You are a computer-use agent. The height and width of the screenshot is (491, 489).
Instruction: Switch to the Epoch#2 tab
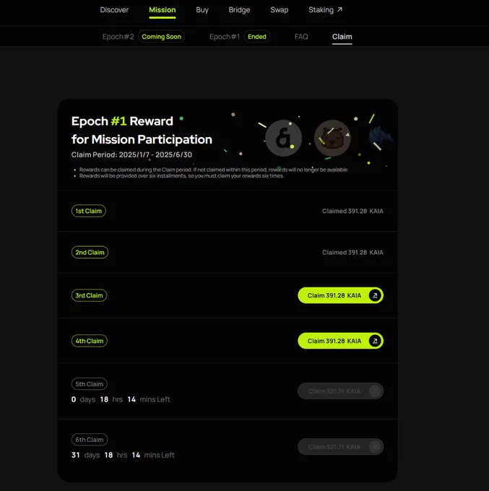click(x=118, y=37)
